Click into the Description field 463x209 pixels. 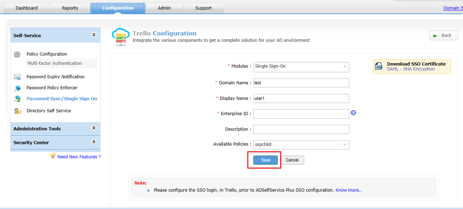[x=301, y=129]
